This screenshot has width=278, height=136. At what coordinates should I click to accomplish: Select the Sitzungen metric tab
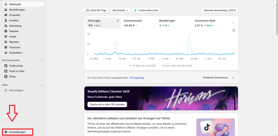coord(103,23)
